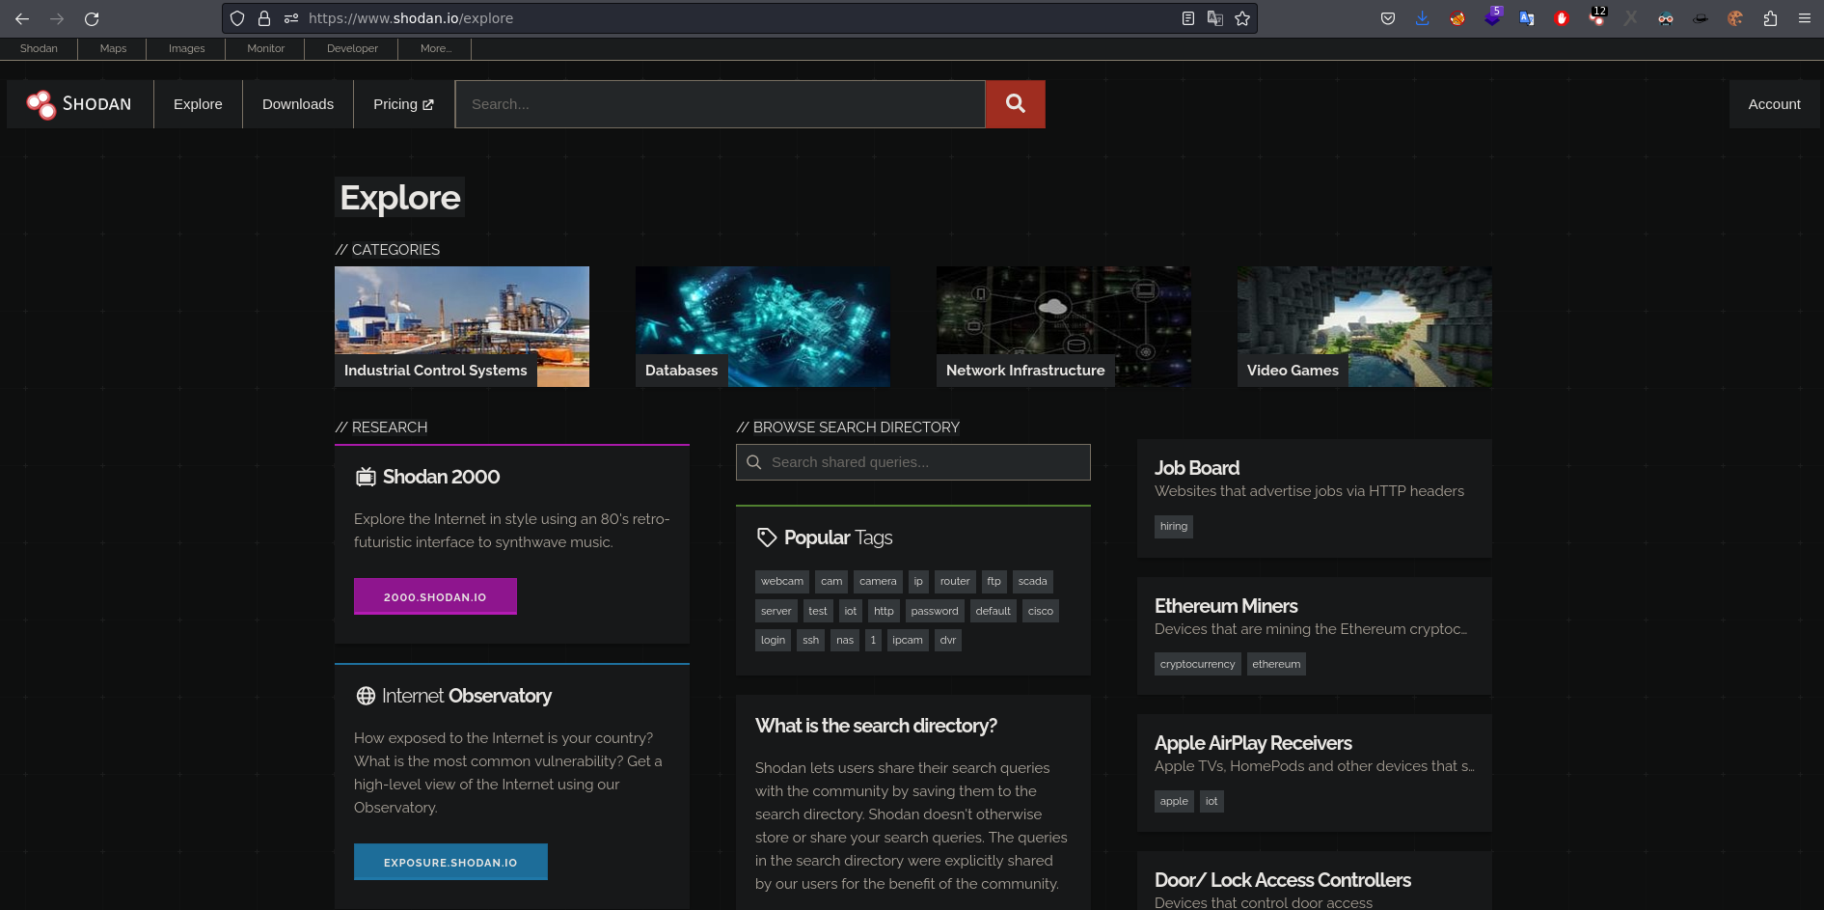Click the 2000.SHODAN.IO button
Image resolution: width=1824 pixels, height=910 pixels.
click(x=435, y=596)
